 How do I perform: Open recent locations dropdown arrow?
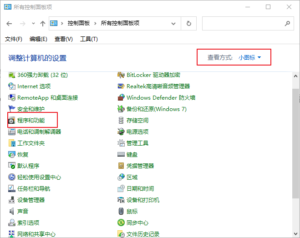point(33,24)
